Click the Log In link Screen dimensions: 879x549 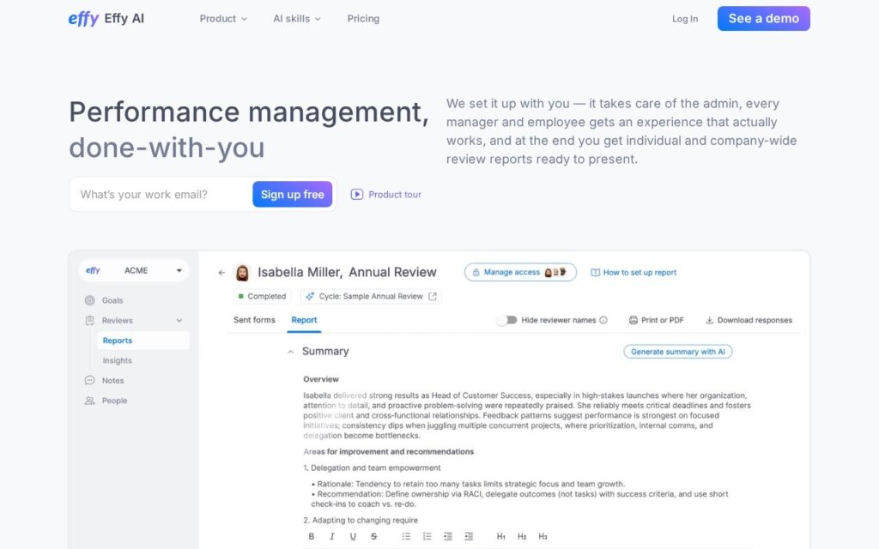pyautogui.click(x=685, y=19)
